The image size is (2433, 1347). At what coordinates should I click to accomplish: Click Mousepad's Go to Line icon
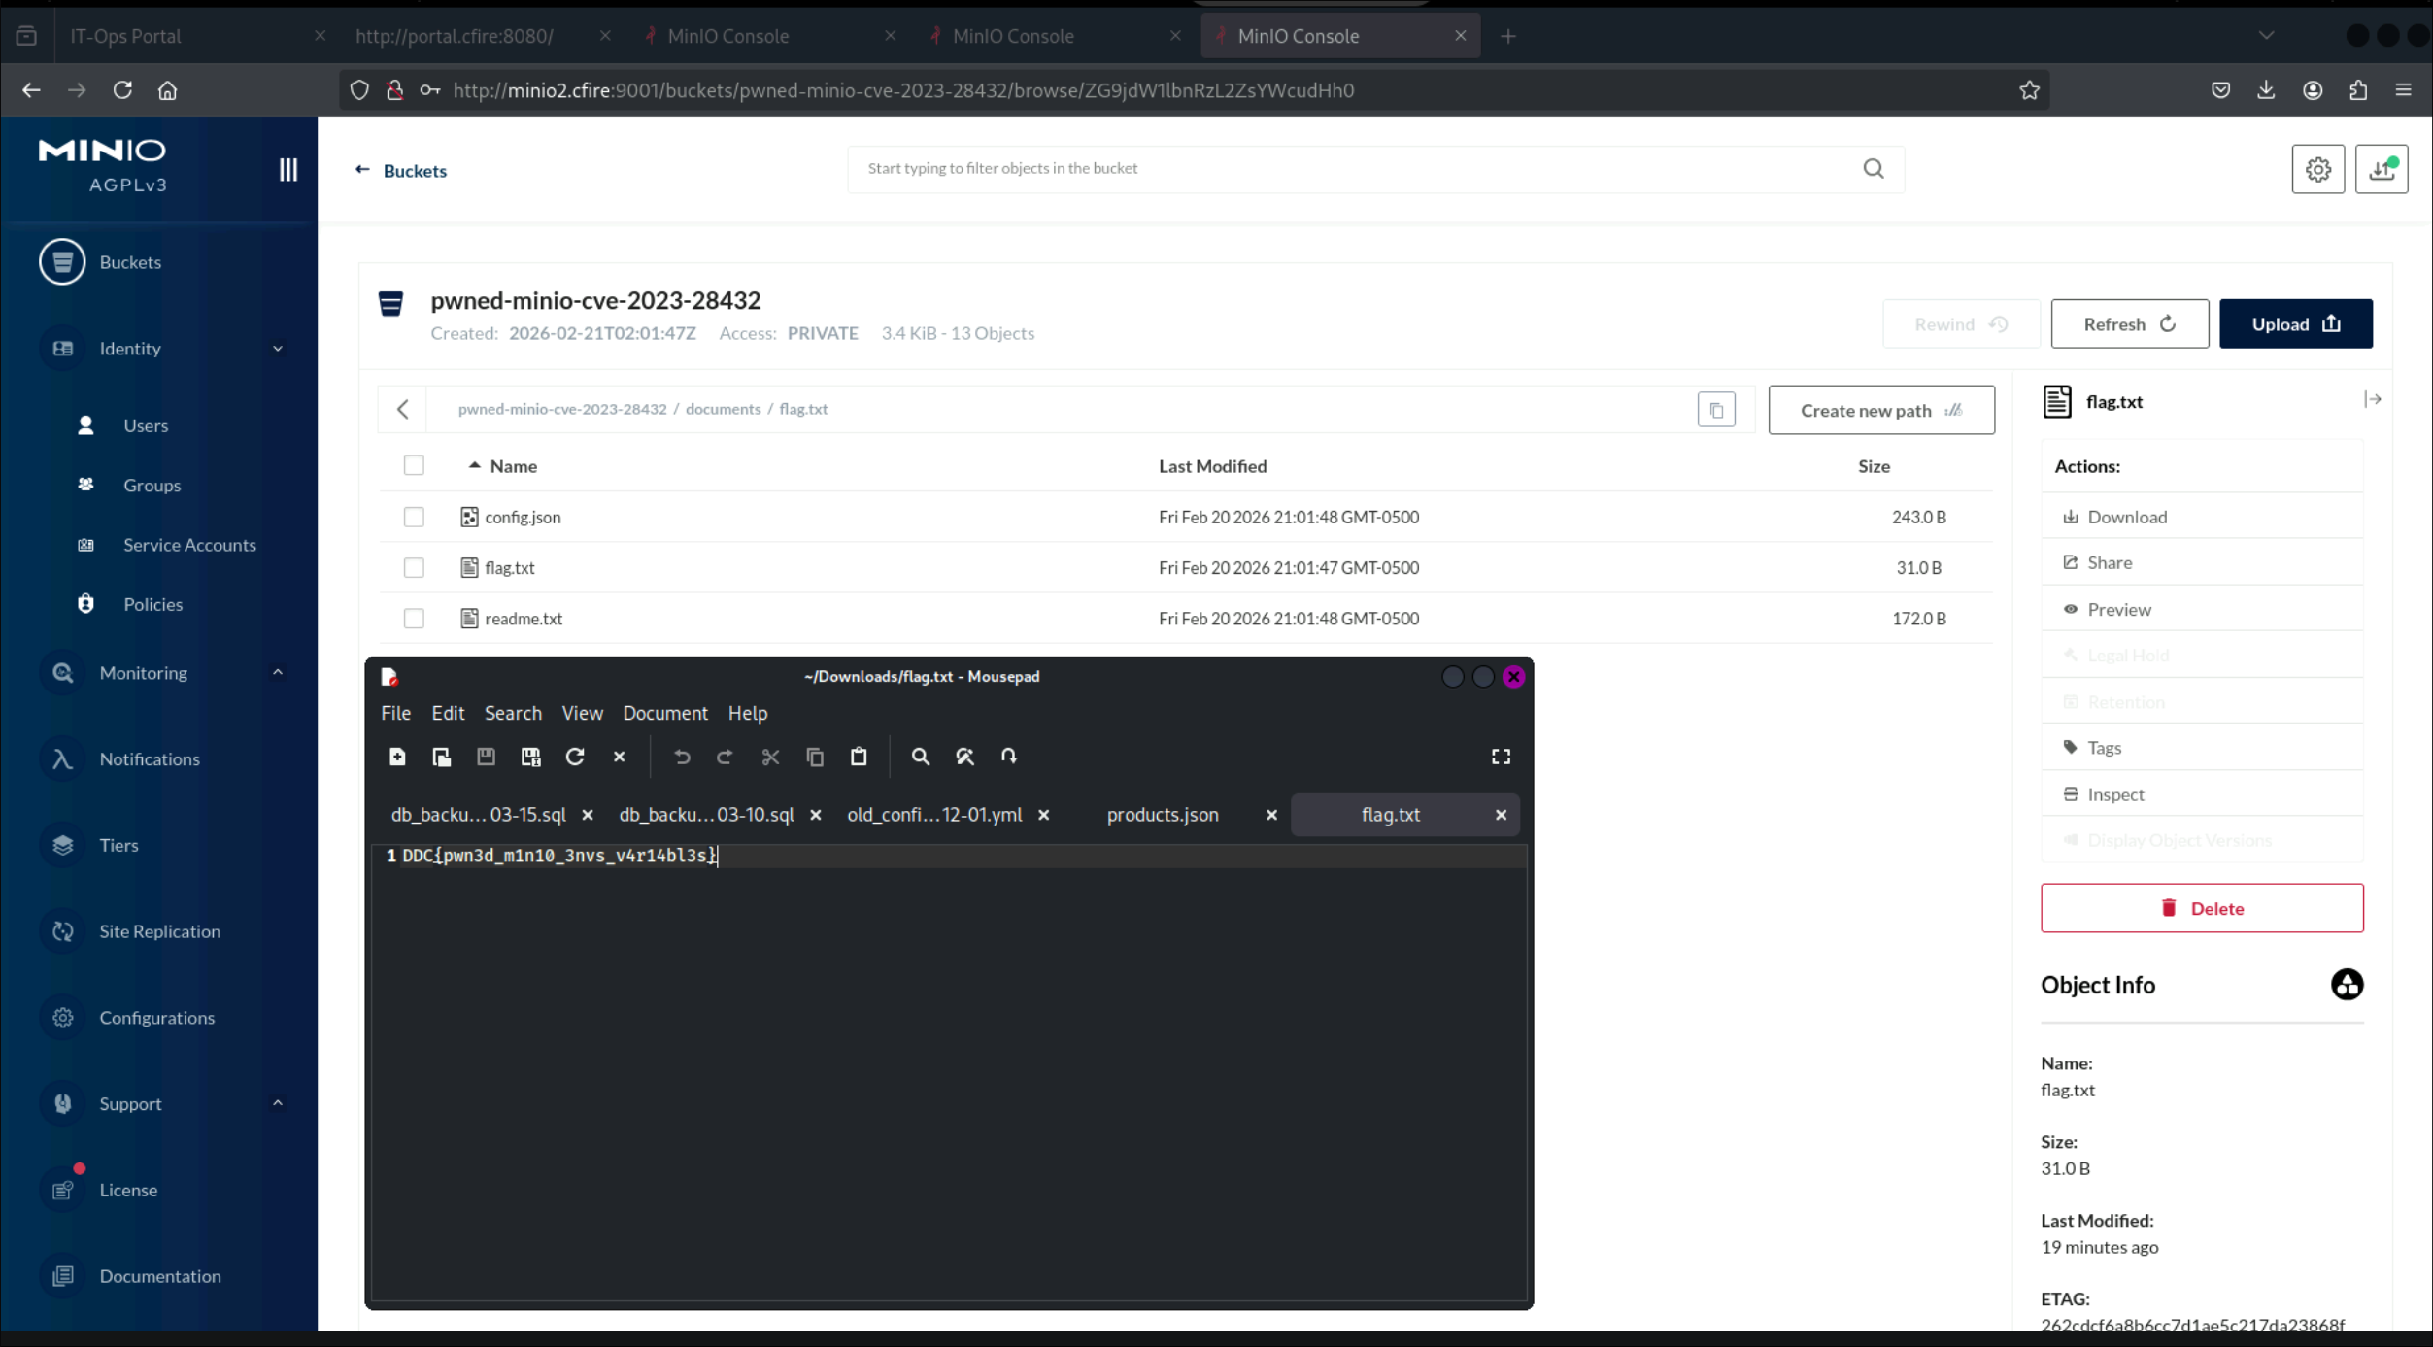pos(1009,757)
